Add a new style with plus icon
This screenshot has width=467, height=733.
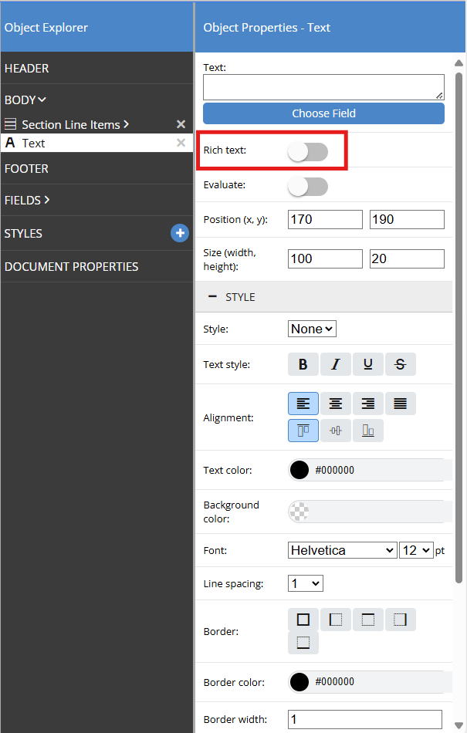(x=180, y=233)
